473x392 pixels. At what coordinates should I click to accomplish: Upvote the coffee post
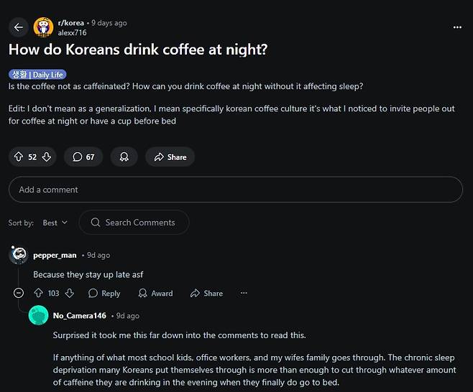tap(19, 157)
